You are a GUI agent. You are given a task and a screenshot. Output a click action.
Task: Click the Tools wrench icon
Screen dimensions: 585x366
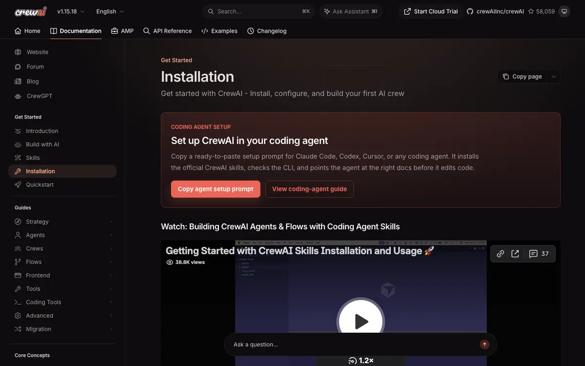coord(18,289)
